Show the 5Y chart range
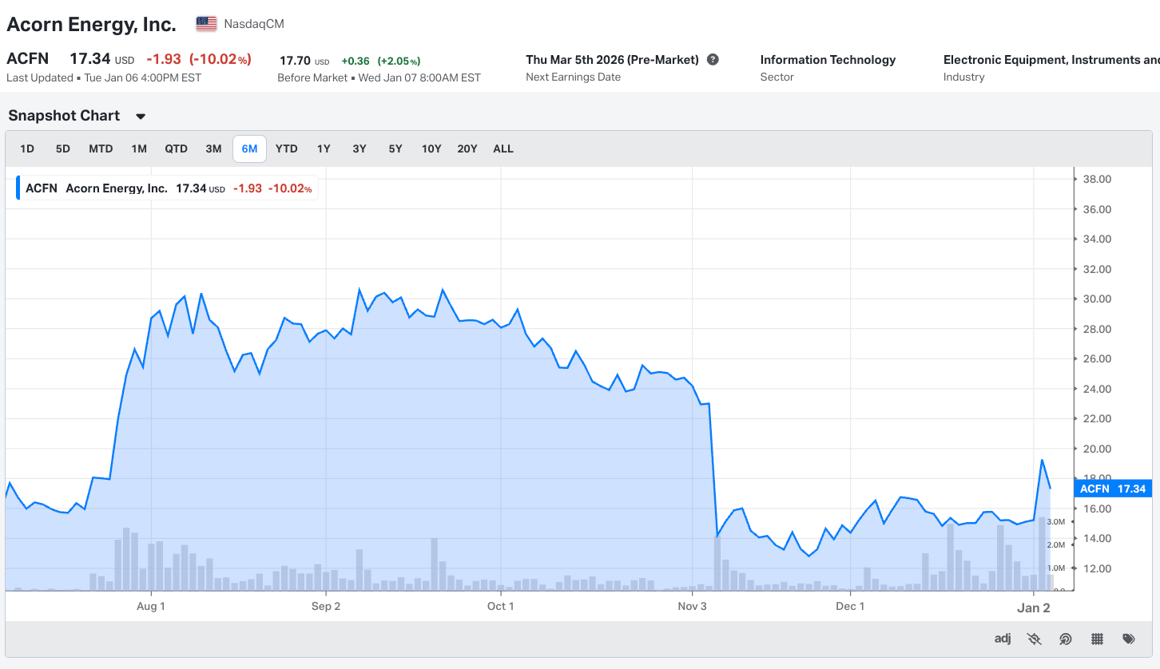Image resolution: width=1160 pixels, height=669 pixels. [x=395, y=148]
